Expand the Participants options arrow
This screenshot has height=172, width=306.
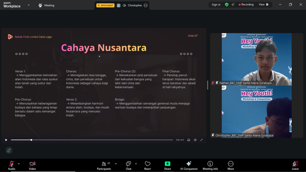click(x=116, y=164)
